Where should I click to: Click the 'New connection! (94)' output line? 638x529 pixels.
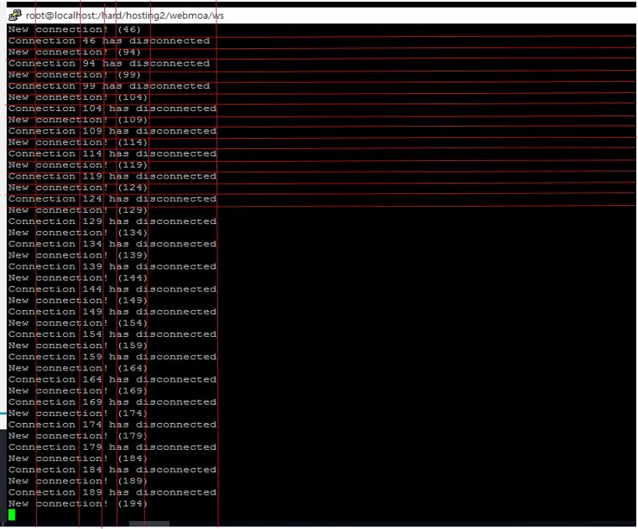coord(74,52)
